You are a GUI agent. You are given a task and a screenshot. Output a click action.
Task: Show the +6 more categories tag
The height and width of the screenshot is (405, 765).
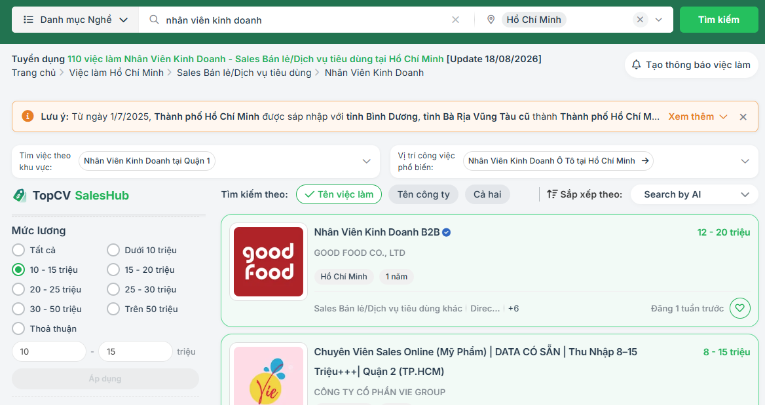pos(513,309)
